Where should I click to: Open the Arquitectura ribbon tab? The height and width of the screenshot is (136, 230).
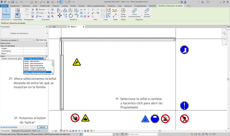click(15, 6)
